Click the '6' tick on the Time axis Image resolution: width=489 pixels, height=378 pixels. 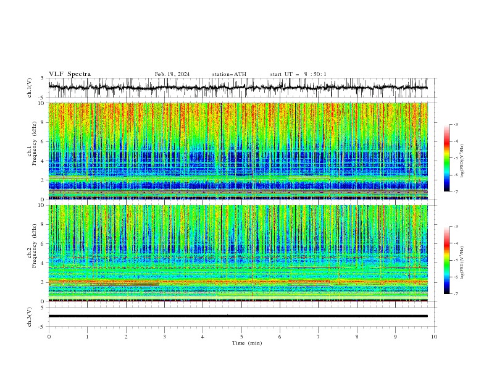tap(280, 337)
